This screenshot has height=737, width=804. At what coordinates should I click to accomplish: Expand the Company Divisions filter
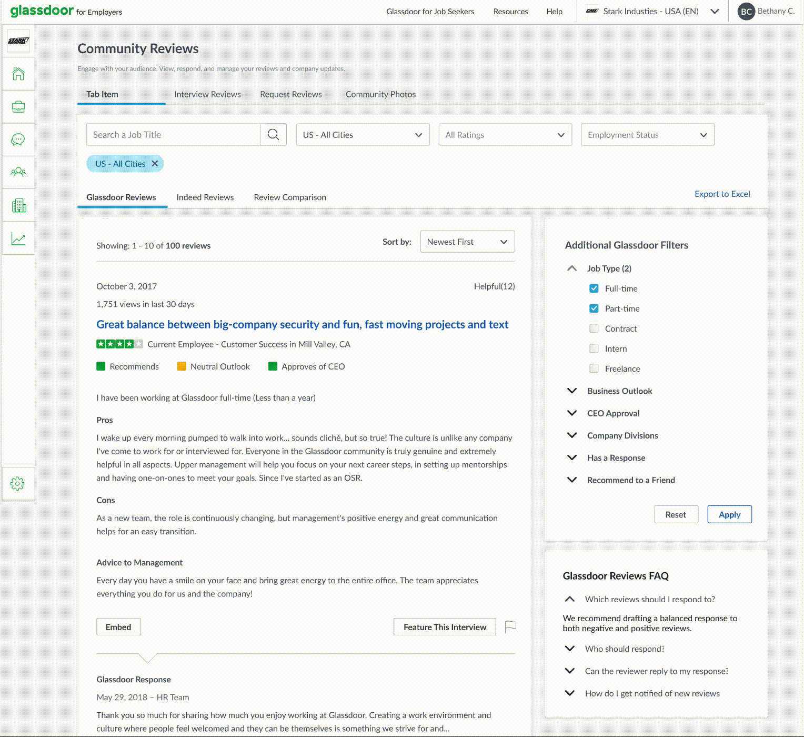572,435
